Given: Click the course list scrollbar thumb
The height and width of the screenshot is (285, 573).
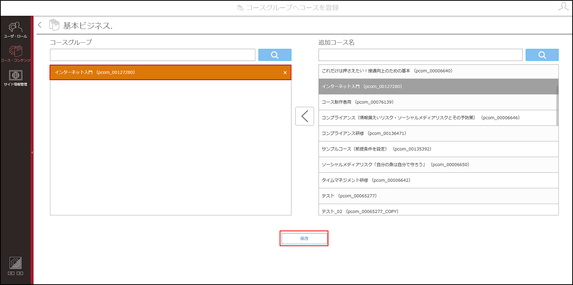Looking at the screenshot, I should click(x=557, y=106).
